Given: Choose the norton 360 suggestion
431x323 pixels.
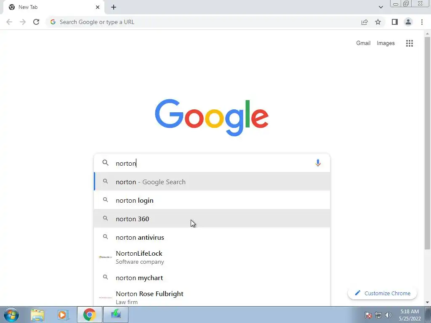Looking at the screenshot, I should (212, 218).
